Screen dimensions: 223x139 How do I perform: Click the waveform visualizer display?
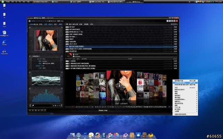(46, 79)
